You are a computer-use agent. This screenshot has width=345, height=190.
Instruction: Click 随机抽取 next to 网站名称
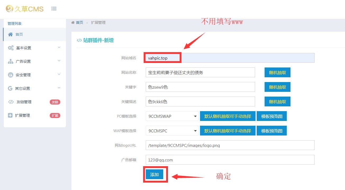277,72
